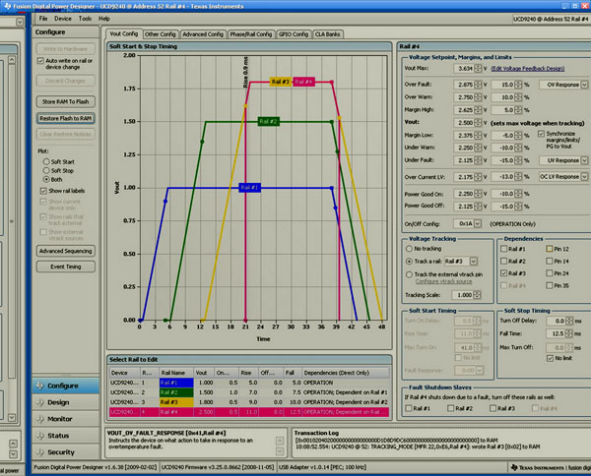Click the Vout Max spinner arrows
Viewport: 591px width, 476px height.
tap(478, 69)
